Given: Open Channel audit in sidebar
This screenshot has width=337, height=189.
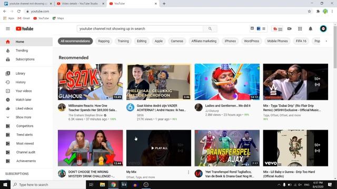Looking at the screenshot, I should 26,152.
